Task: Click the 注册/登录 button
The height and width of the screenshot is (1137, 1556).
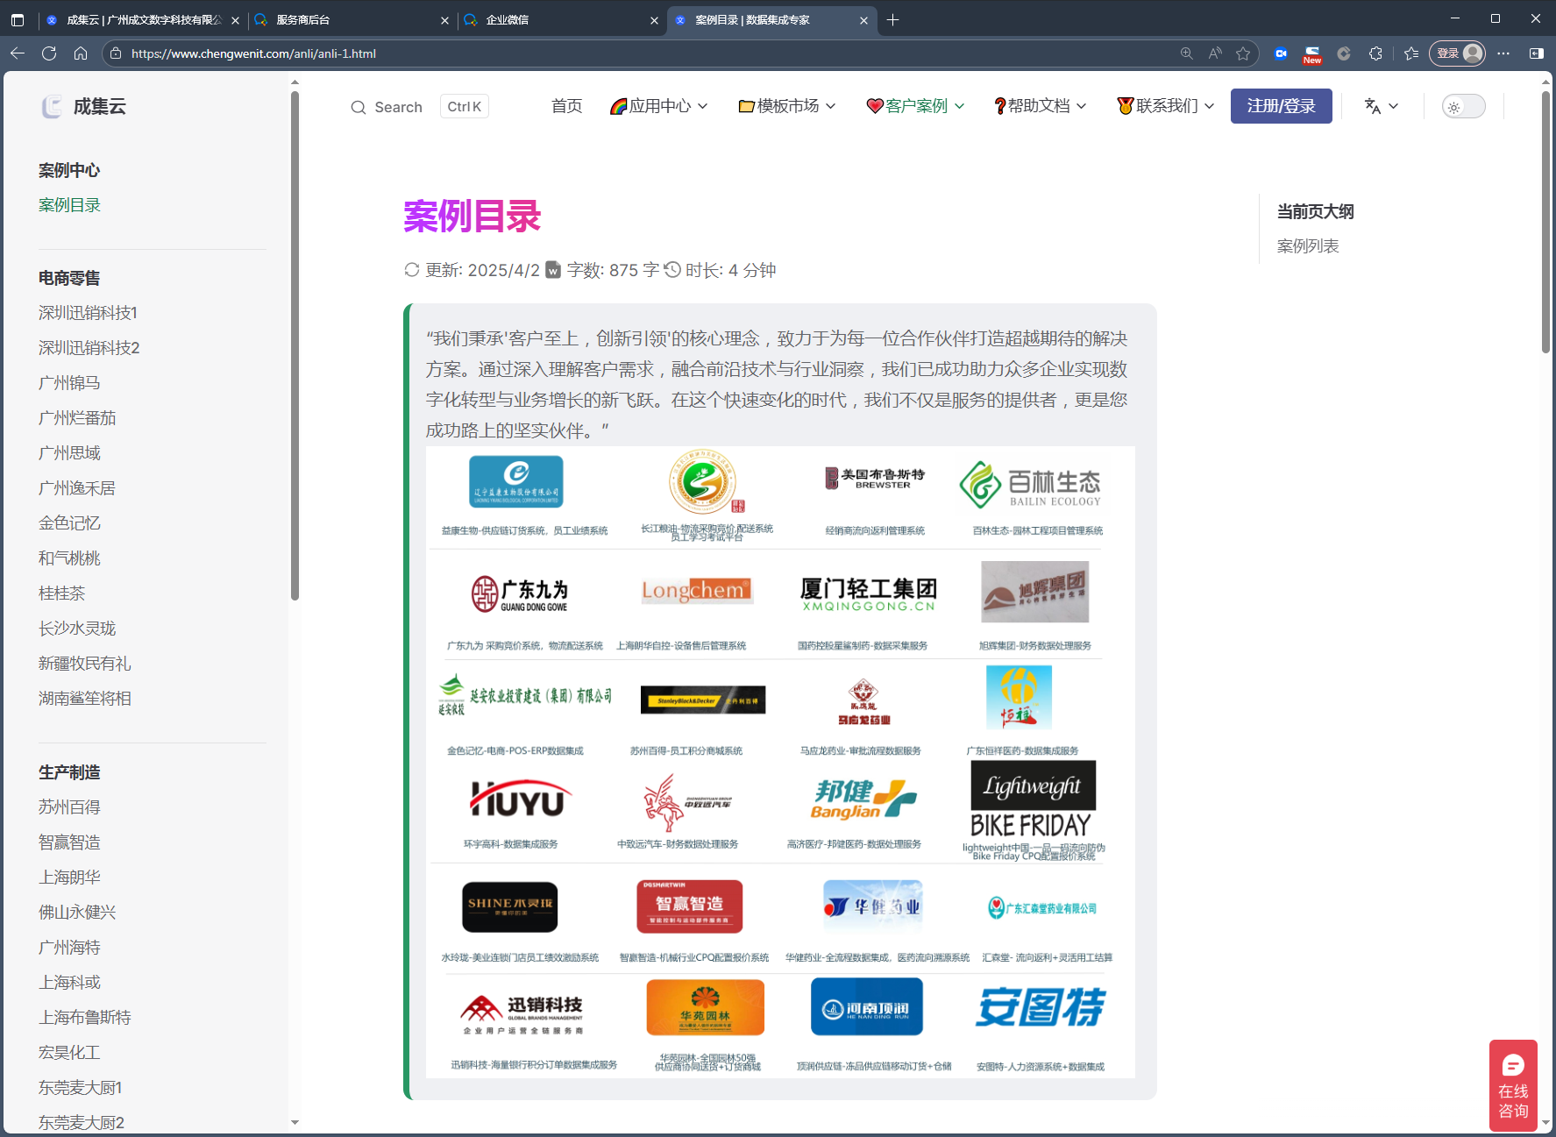Action: [x=1281, y=106]
